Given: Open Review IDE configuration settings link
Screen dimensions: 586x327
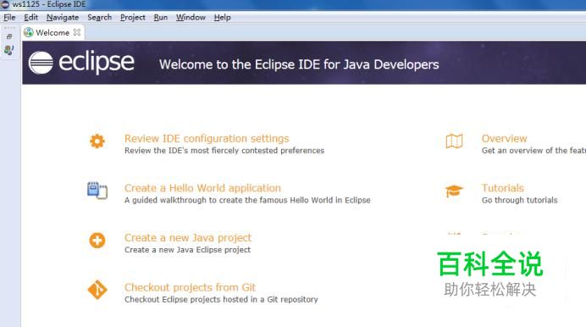Looking at the screenshot, I should 207,139.
